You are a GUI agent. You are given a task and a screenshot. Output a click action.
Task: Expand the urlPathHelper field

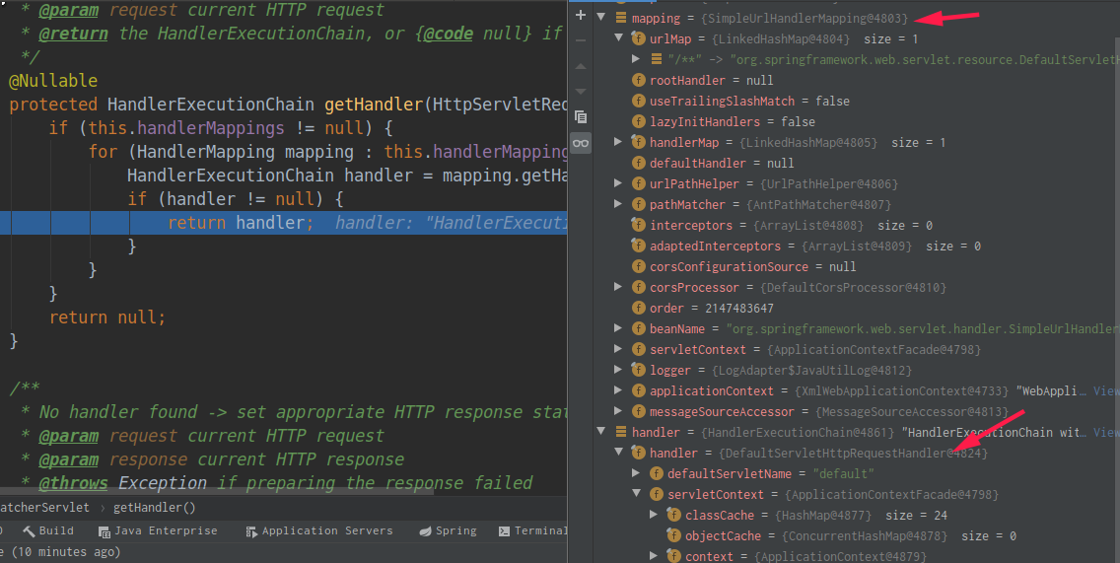click(x=618, y=184)
